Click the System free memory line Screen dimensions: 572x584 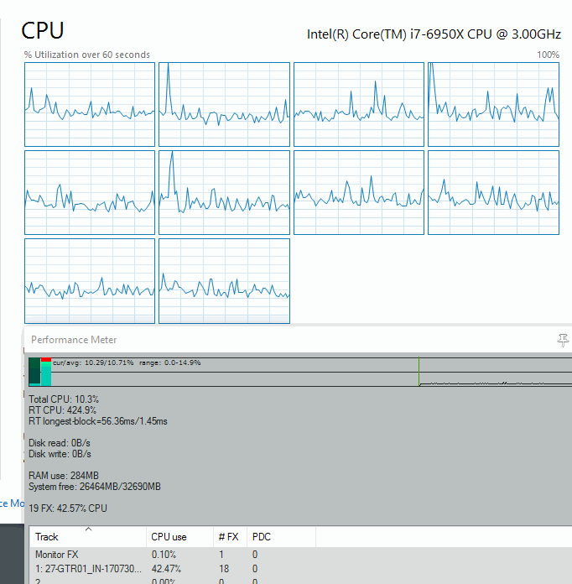point(95,487)
